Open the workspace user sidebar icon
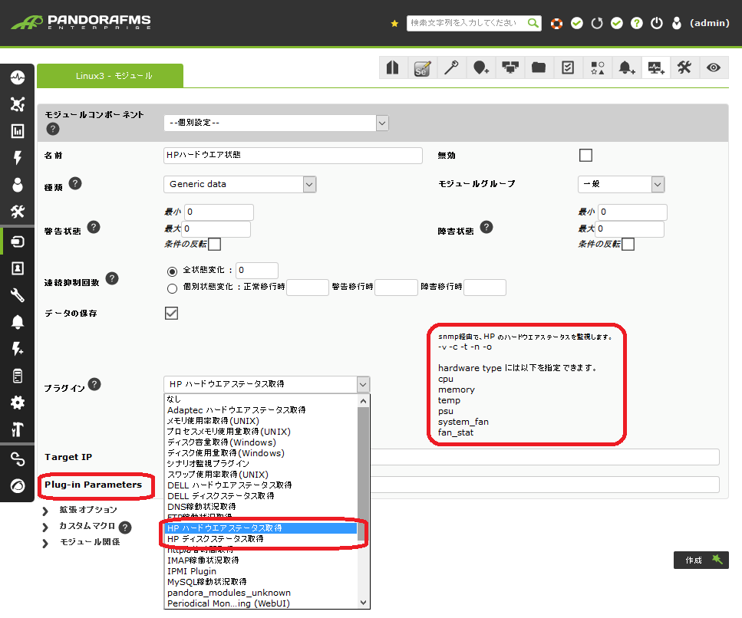This screenshot has width=742, height=618. click(x=18, y=185)
